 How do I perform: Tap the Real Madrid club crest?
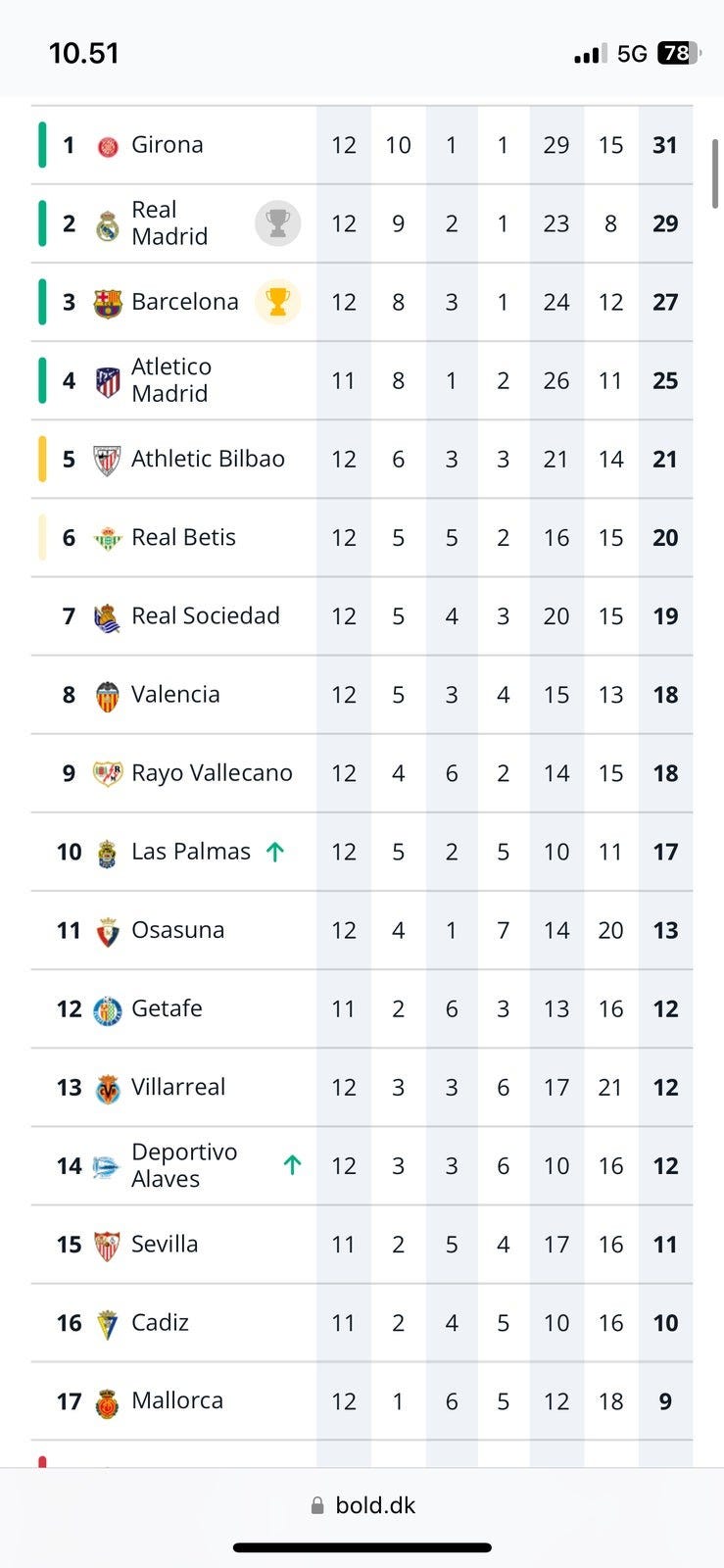[108, 225]
